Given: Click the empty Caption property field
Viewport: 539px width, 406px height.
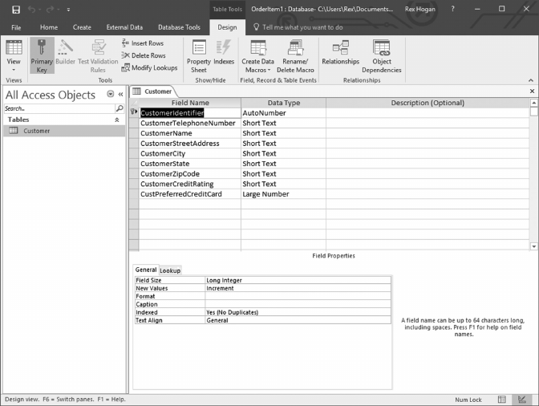Looking at the screenshot, I should tap(298, 304).
